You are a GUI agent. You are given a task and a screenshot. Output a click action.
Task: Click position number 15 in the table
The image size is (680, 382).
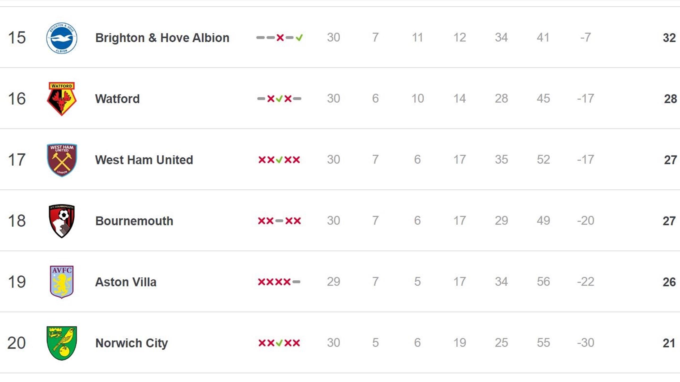(x=17, y=38)
